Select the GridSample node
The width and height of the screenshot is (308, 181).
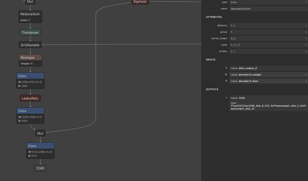click(30, 45)
